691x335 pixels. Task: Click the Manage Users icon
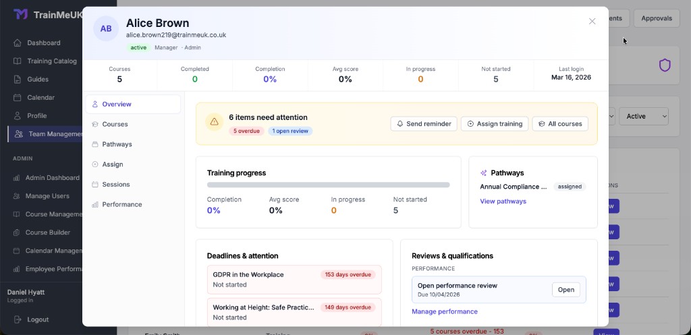16,196
